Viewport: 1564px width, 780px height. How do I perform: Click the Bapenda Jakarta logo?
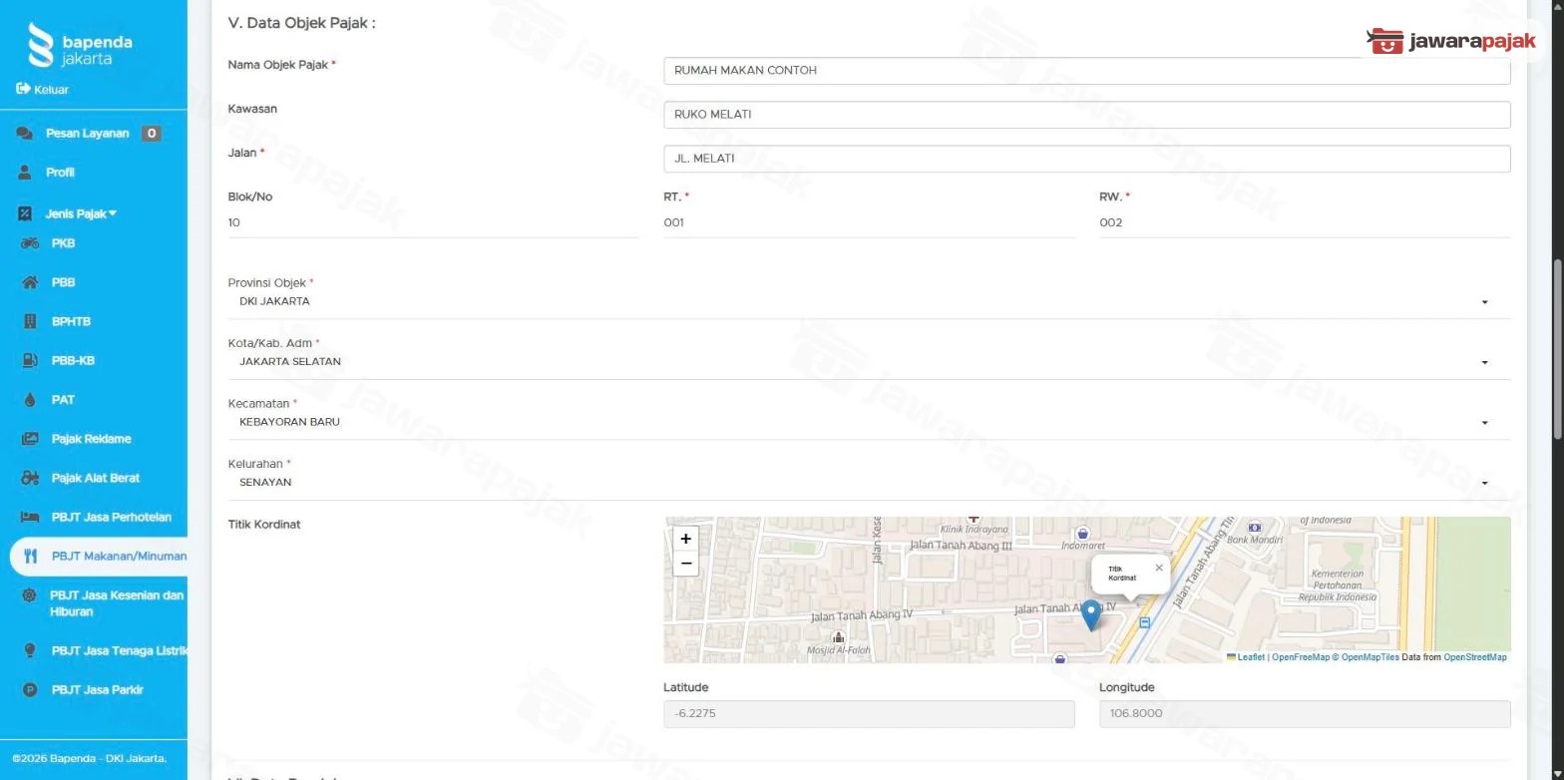[x=81, y=46]
